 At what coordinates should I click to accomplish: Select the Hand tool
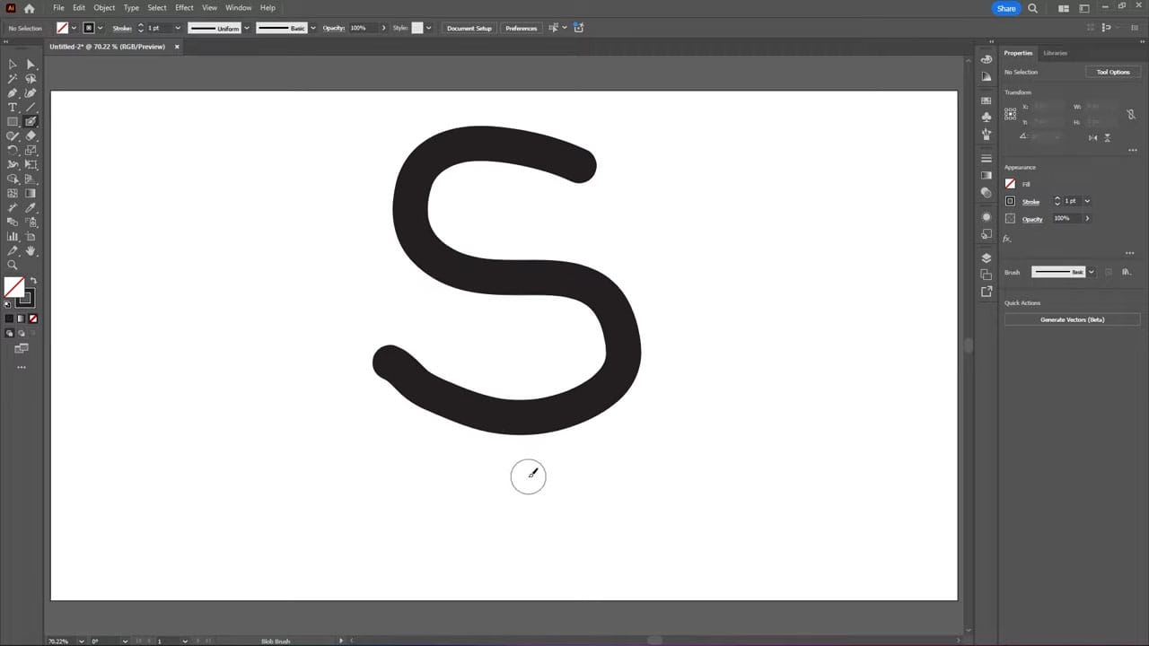tap(32, 249)
